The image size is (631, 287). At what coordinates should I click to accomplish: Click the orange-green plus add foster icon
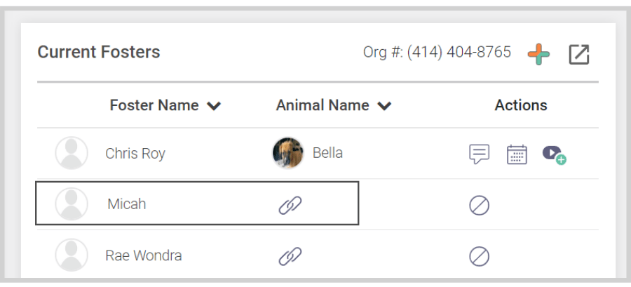coord(538,54)
